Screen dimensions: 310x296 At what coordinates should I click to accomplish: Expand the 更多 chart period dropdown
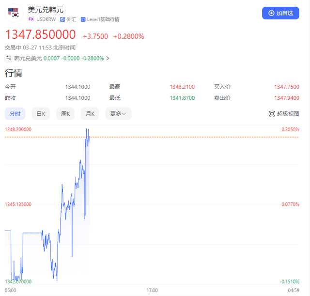(118, 114)
